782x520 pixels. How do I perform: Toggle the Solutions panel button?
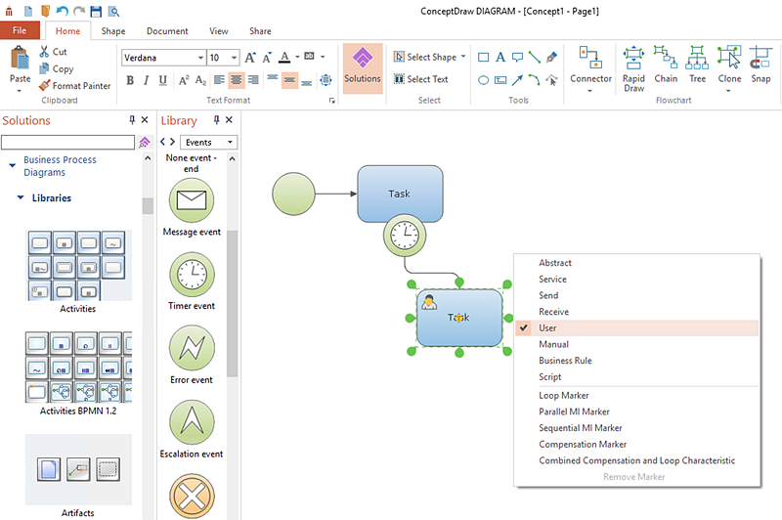pyautogui.click(x=363, y=67)
